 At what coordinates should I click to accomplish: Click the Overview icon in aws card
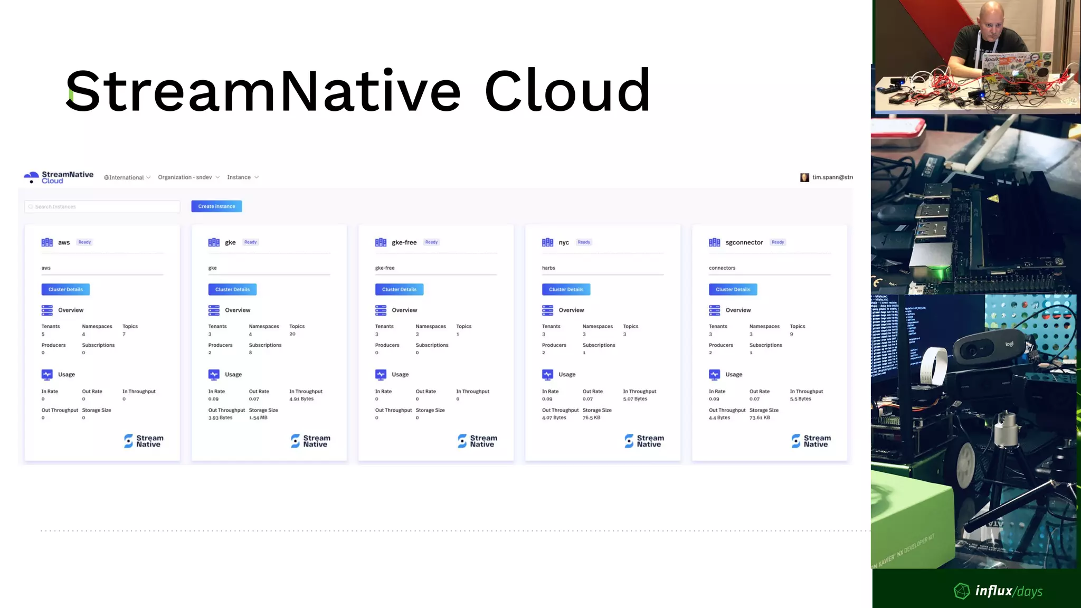[x=47, y=310]
